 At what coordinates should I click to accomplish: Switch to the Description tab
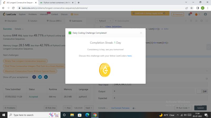point(11,21)
